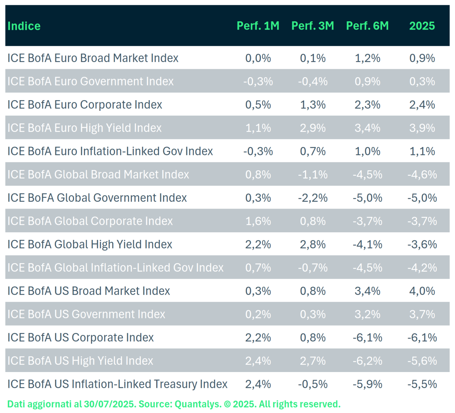Click ICE BofA Euro High Yield Index name
The image size is (455, 413).
pos(84,128)
